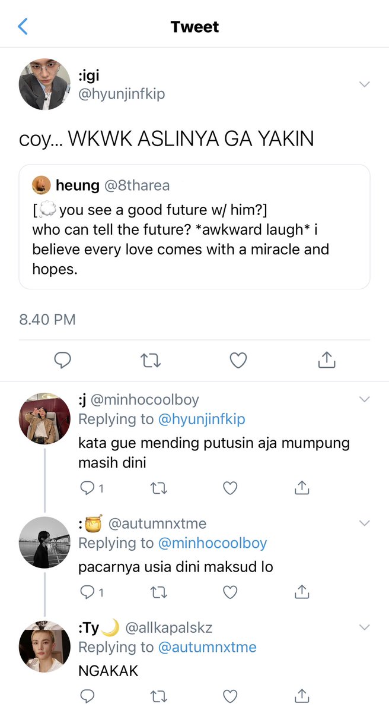
Task: Open the quoted tweet from heung @8tharea
Action: (194, 227)
